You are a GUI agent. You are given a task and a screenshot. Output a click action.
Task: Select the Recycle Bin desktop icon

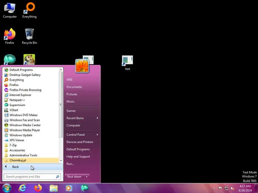pos(29,36)
